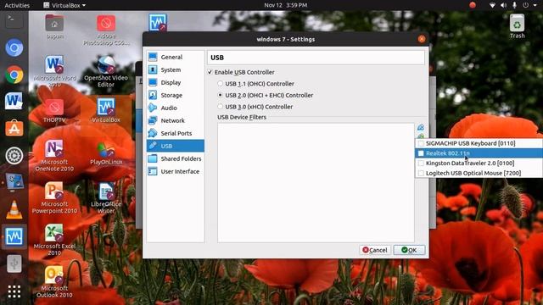Open the clock and calendar panel

coord(285,5)
